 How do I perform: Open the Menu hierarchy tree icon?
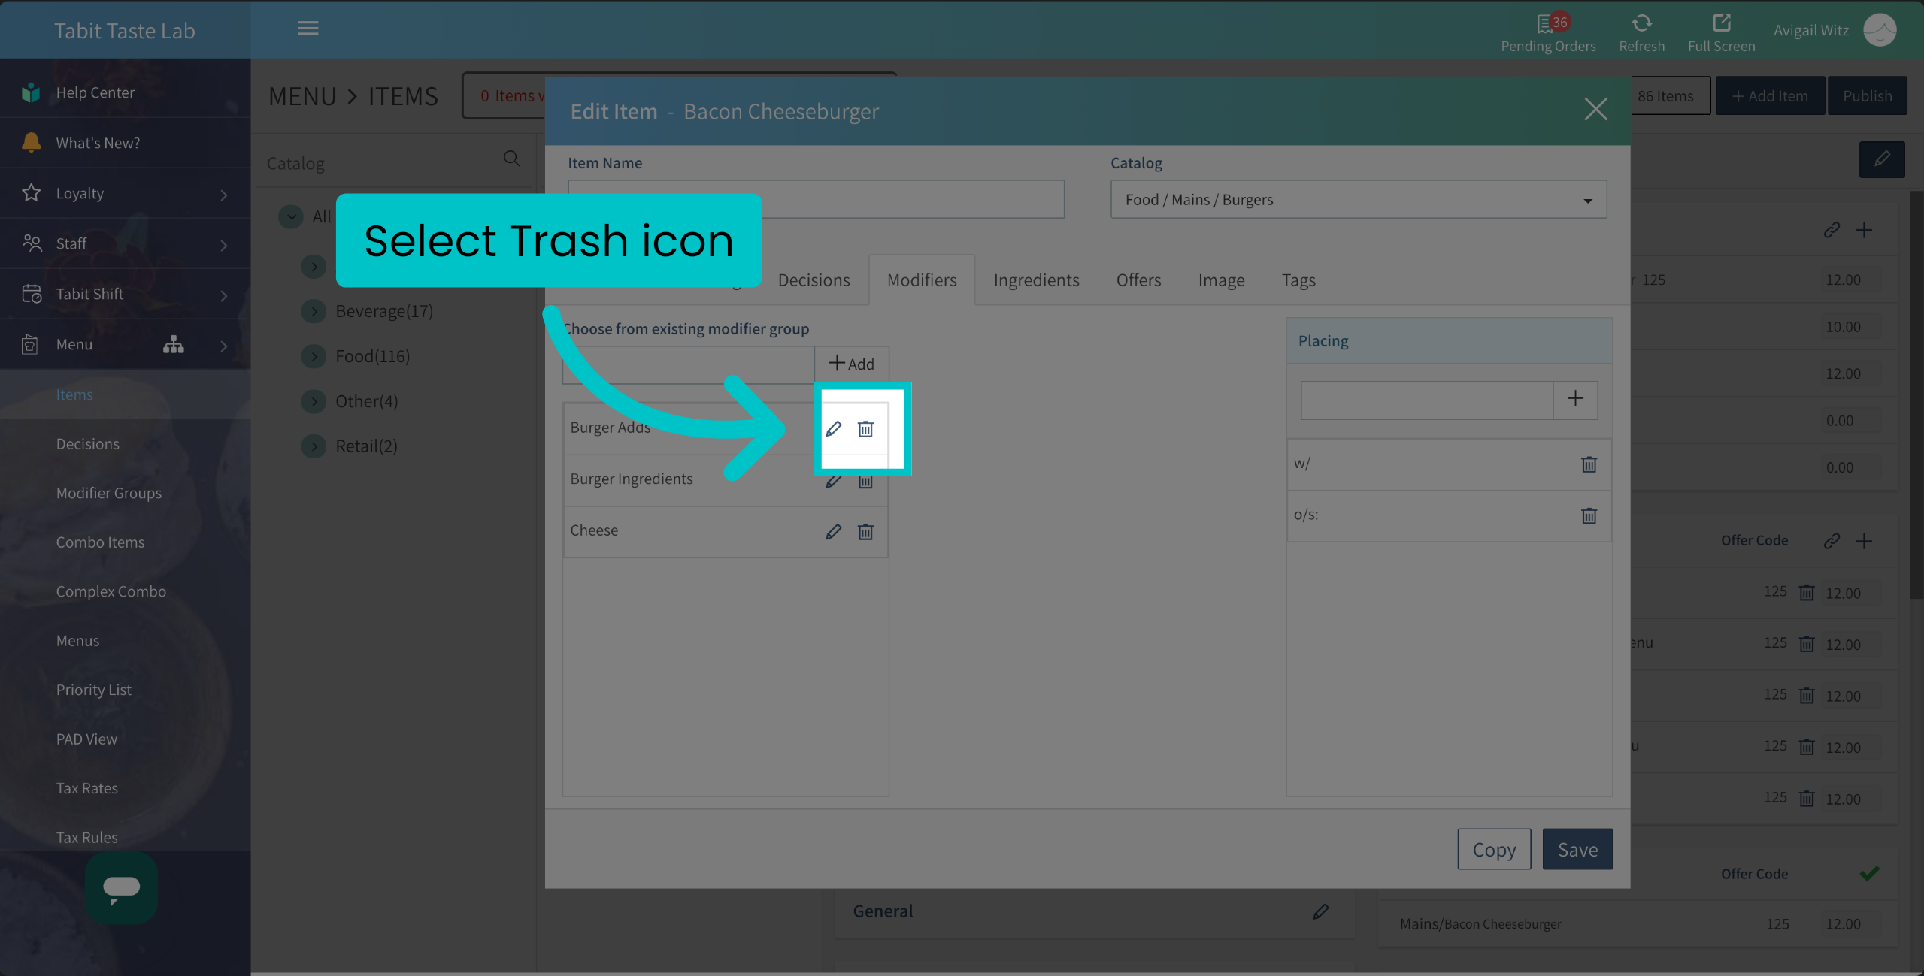click(174, 344)
